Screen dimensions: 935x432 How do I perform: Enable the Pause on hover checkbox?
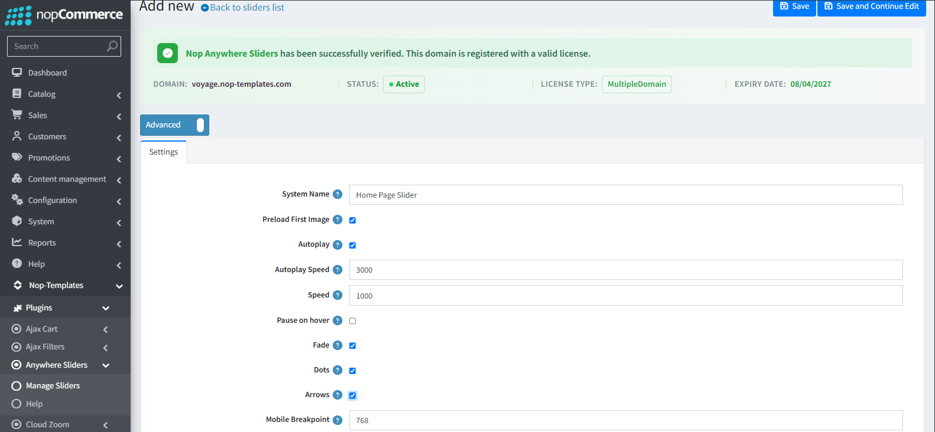coord(352,321)
